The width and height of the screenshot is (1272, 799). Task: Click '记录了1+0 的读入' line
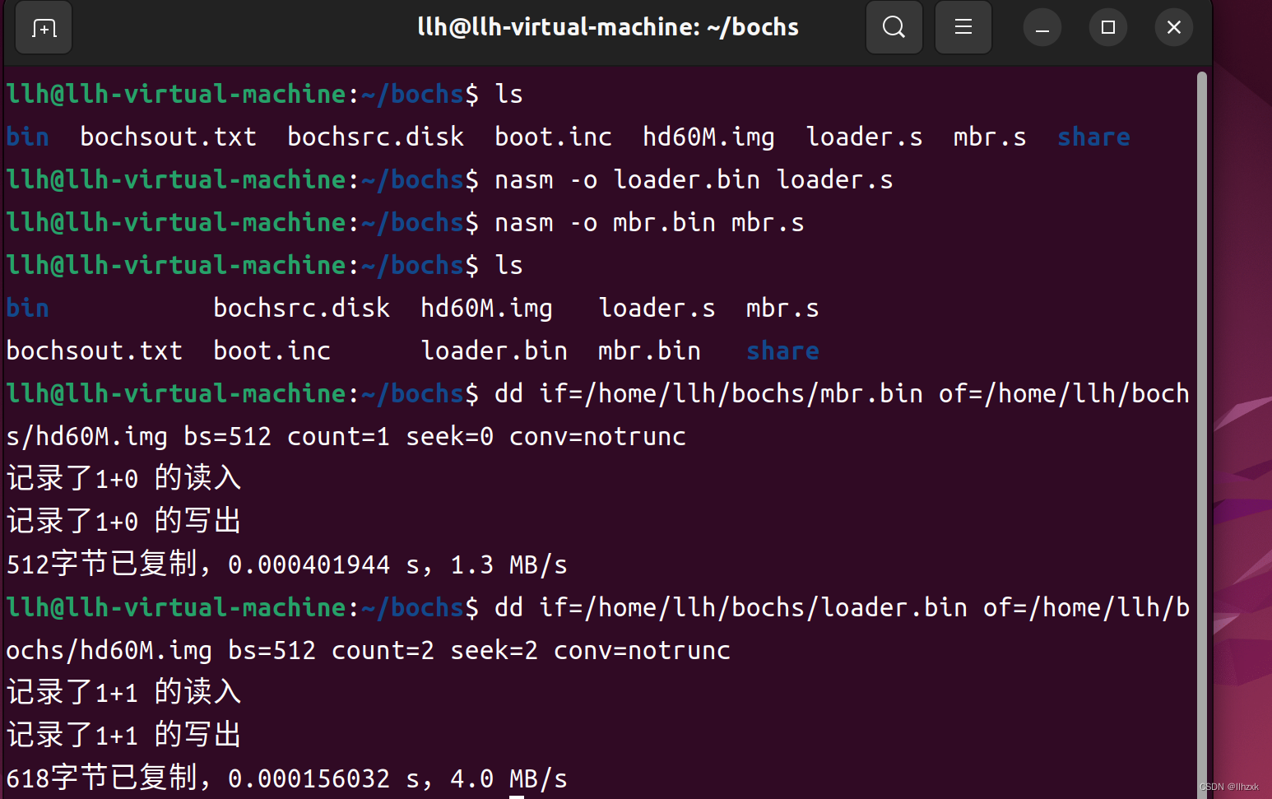pyautogui.click(x=123, y=479)
